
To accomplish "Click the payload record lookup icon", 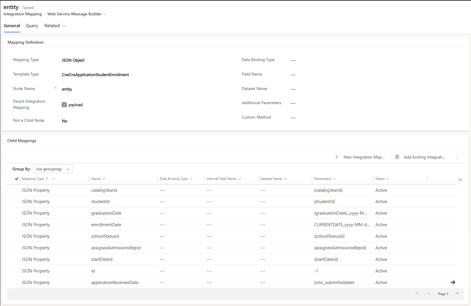I will (x=64, y=104).
